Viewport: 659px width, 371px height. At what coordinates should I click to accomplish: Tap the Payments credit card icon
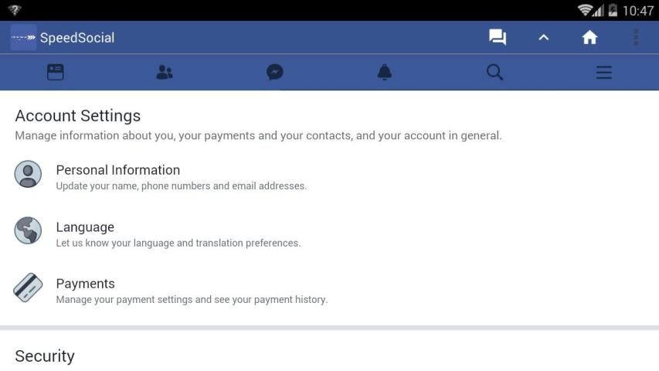(28, 288)
